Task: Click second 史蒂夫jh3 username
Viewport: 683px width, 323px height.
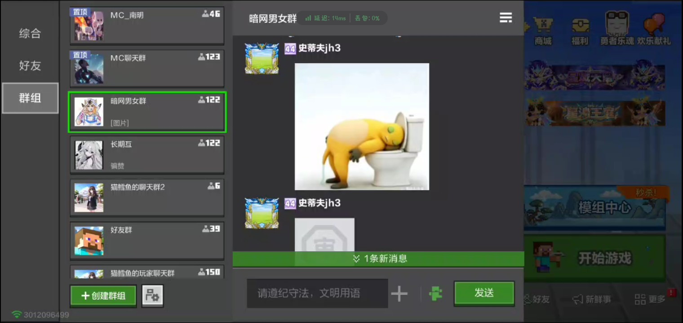Action: click(319, 203)
